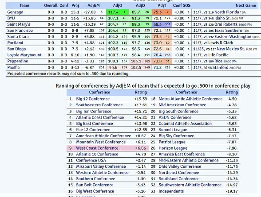Screen dimensions: 261x197
Task: Open Southland Conference link
Action: click(x=179, y=179)
